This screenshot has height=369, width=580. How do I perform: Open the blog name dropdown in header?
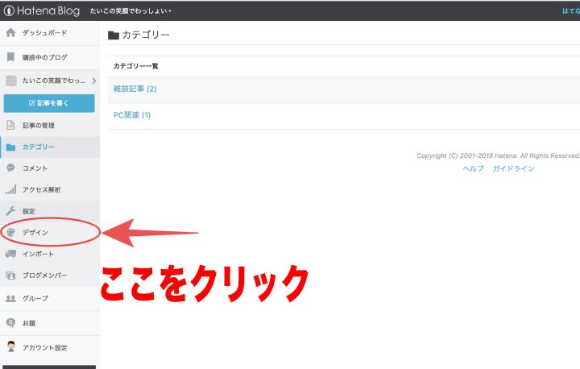point(130,11)
